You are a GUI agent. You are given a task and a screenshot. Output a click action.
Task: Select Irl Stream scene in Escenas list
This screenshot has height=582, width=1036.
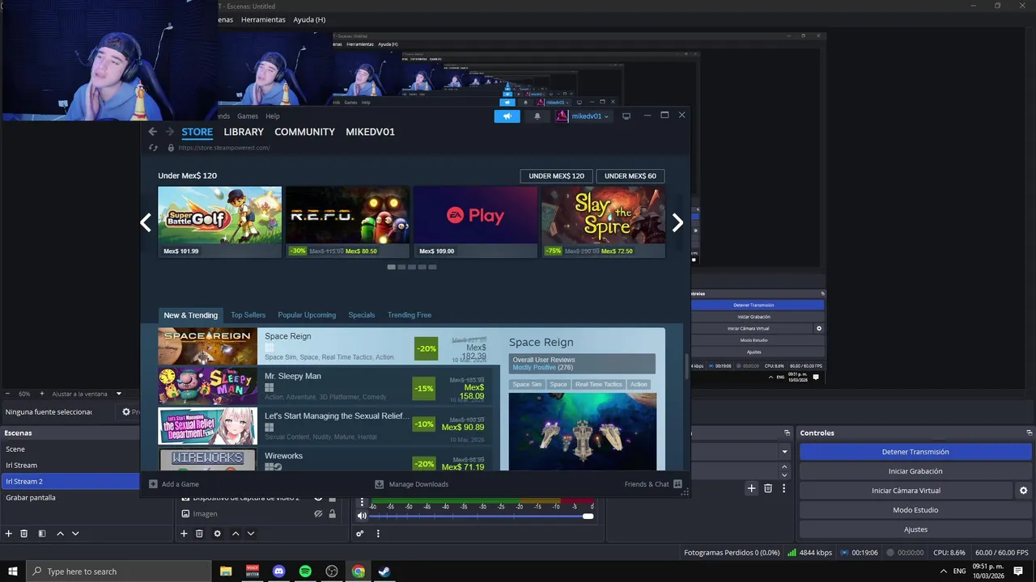[x=70, y=465]
